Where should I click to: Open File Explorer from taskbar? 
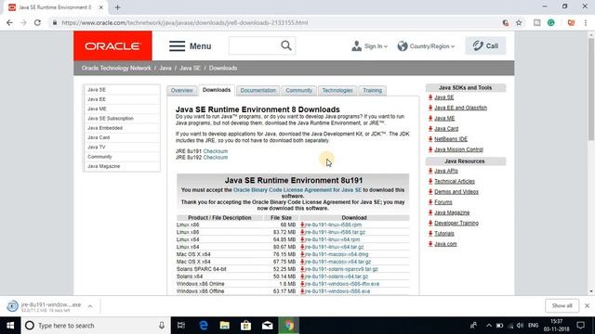pyautogui.click(x=225, y=326)
